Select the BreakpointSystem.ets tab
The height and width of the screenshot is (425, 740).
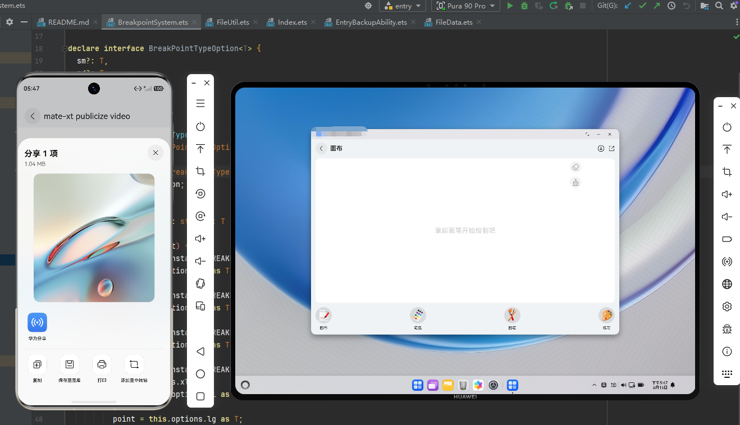[x=152, y=22]
